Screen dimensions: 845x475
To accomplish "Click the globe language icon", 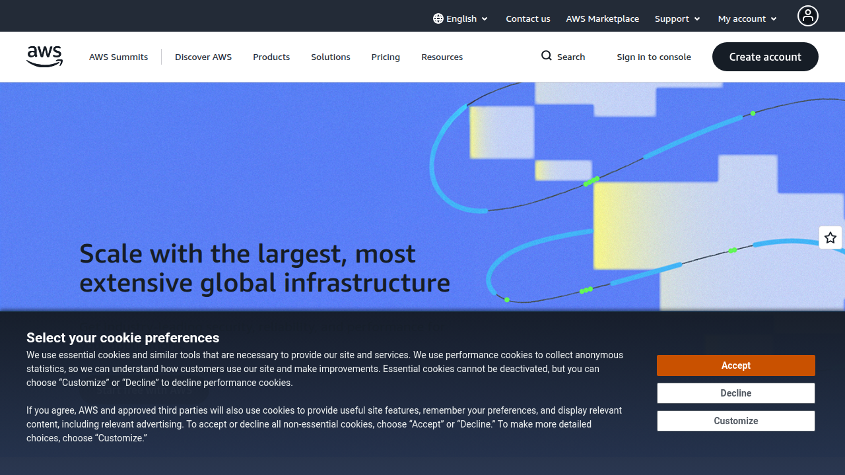I will pyautogui.click(x=438, y=18).
